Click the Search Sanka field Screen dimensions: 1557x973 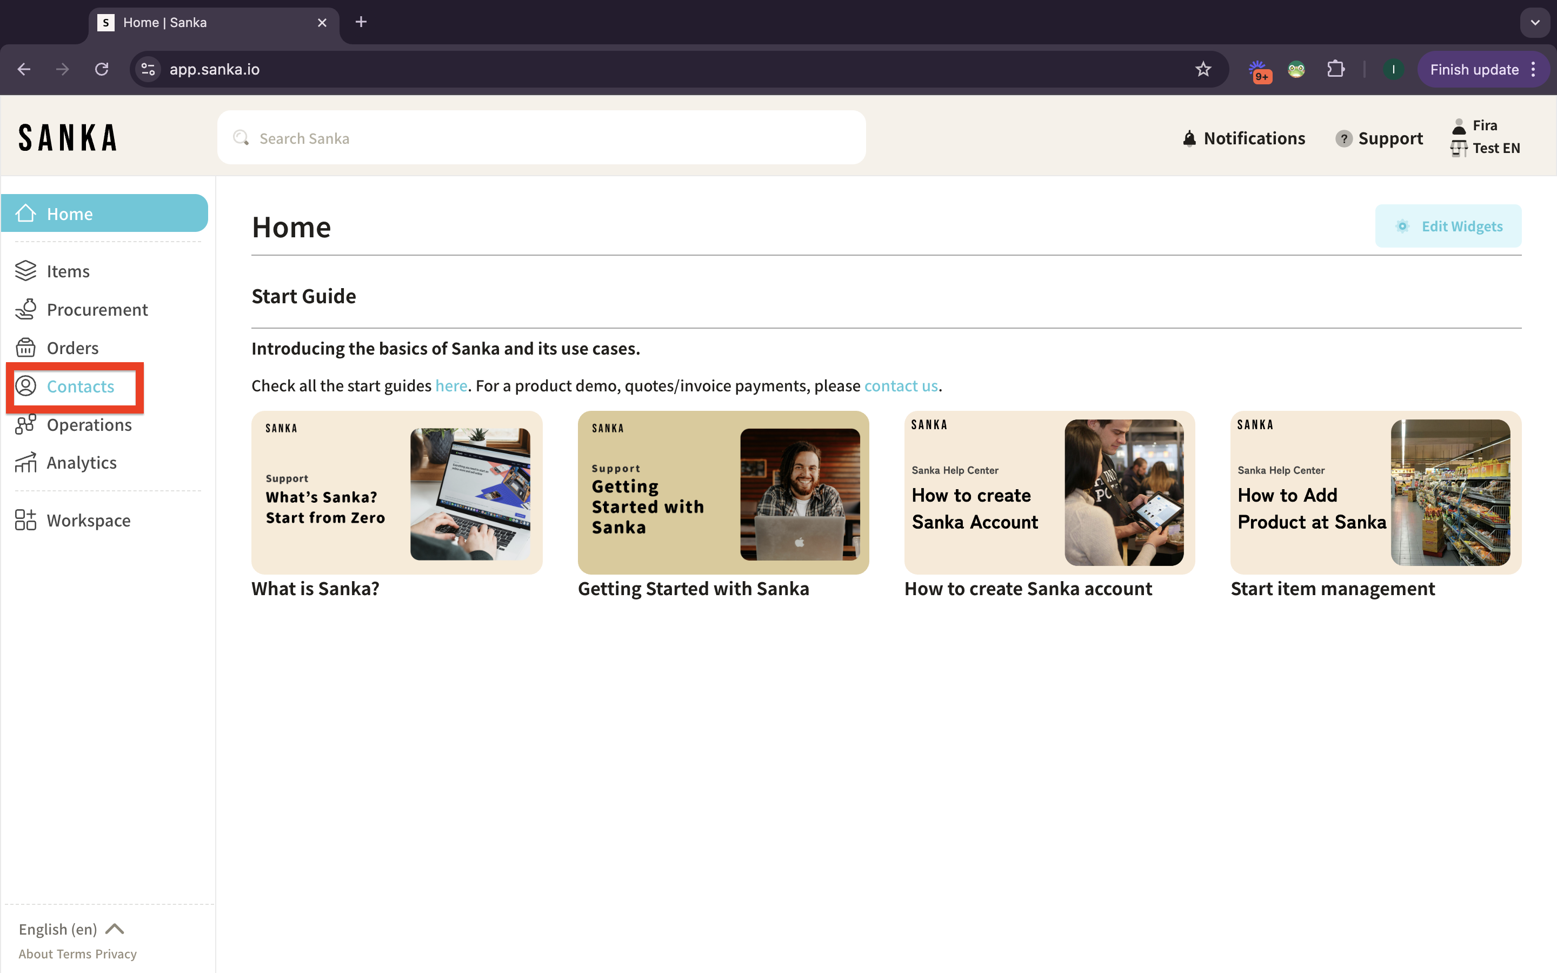[x=541, y=138]
